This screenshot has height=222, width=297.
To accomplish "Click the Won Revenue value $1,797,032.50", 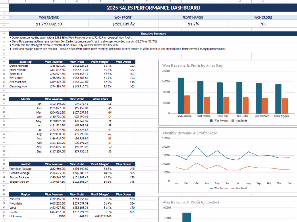I will [49, 24].
